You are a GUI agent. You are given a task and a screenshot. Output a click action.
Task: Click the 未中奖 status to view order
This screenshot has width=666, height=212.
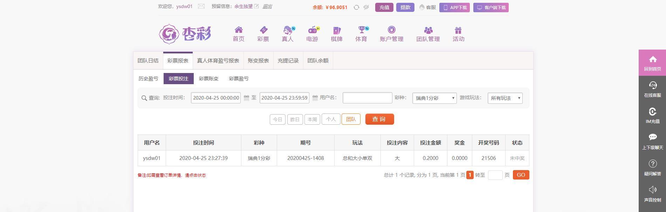tap(517, 158)
